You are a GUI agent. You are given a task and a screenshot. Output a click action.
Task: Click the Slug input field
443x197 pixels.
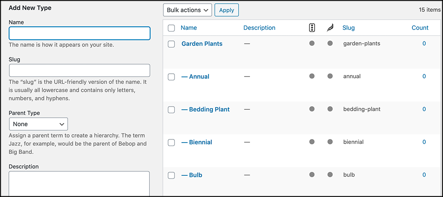tap(80, 70)
